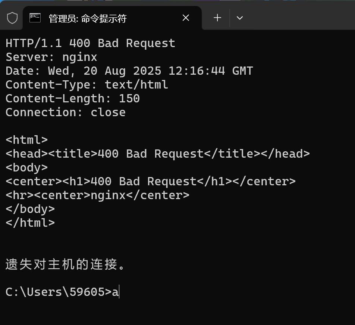Close the 管理员: 命令提示符 tab

186,18
